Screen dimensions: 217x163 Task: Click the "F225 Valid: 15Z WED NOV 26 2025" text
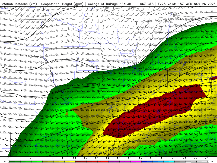coord(187,4)
